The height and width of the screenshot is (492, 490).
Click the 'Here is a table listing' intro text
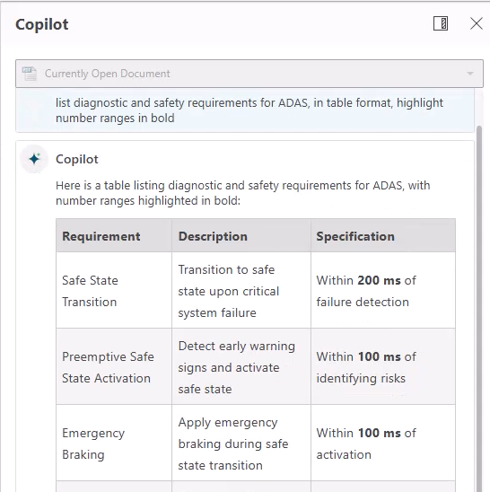click(243, 193)
